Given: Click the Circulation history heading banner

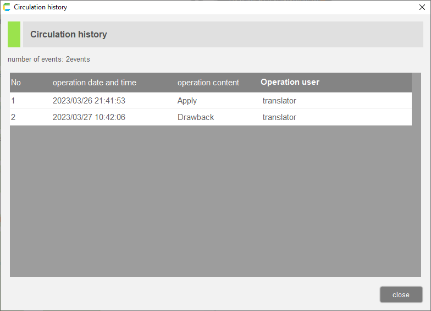Looking at the screenshot, I should pyautogui.click(x=220, y=34).
